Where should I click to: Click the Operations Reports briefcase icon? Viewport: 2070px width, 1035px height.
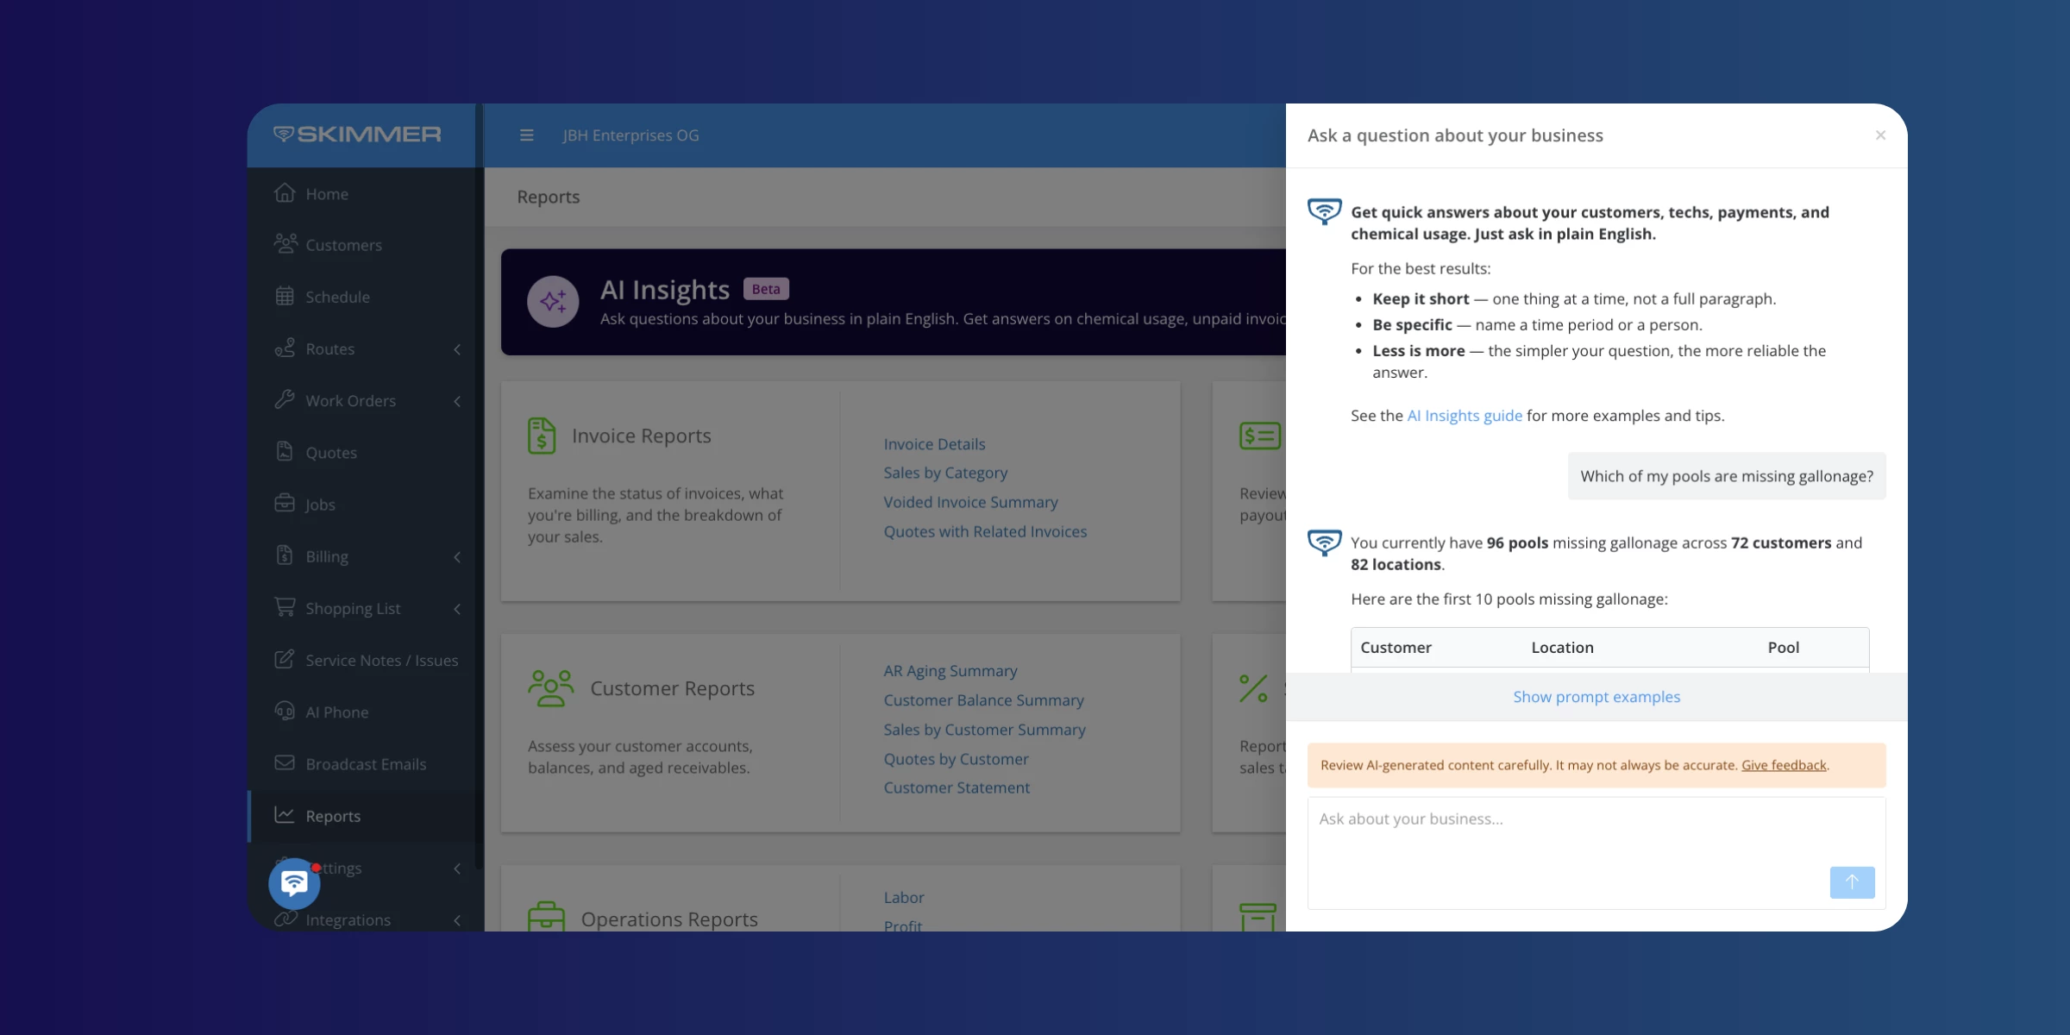(x=546, y=916)
